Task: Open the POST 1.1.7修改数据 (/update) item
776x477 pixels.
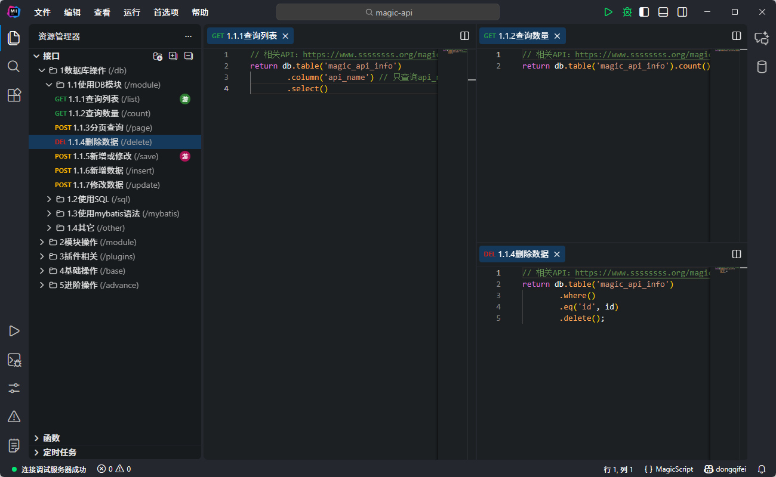Action: coord(115,185)
